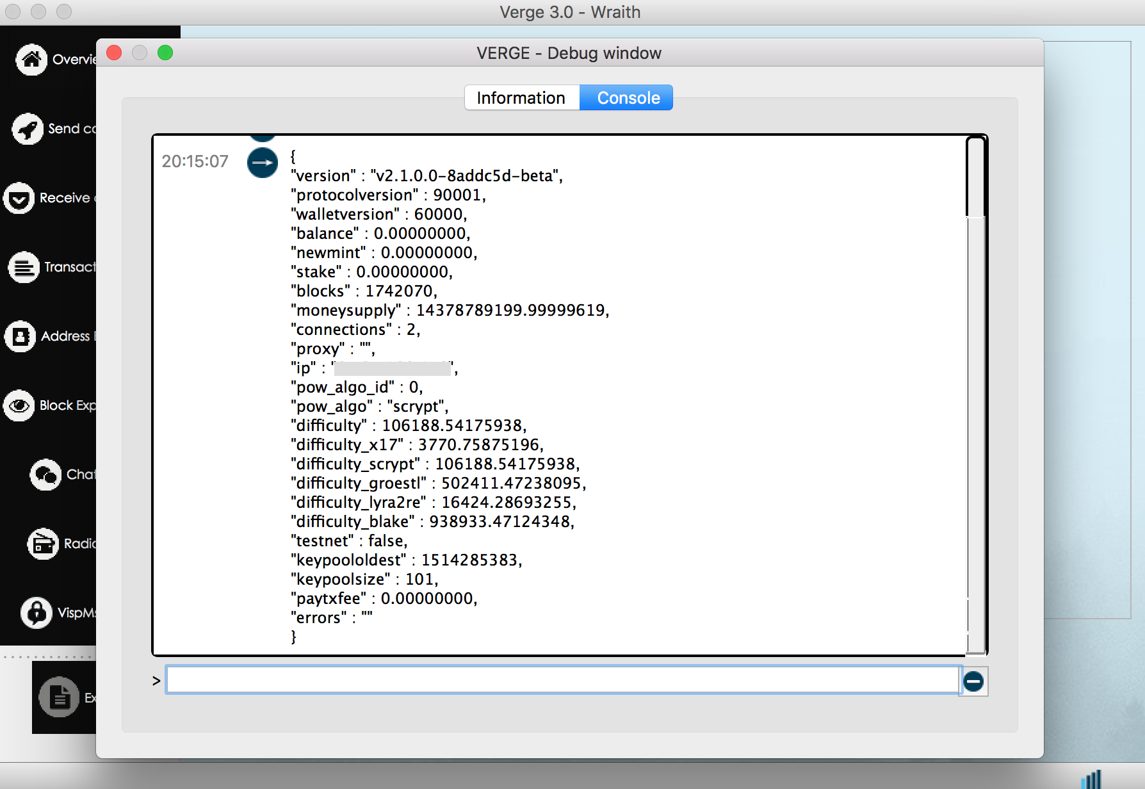Screen dimensions: 1145x789
Task: Click the "protocolversion" : 90001 line
Action: [388, 195]
